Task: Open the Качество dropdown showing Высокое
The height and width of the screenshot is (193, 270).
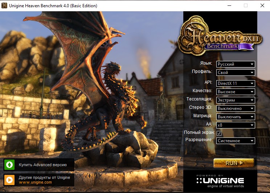Action: [236, 92]
